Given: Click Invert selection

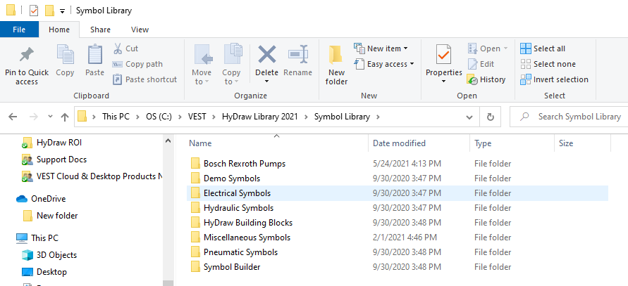Looking at the screenshot, I should click(x=554, y=79).
